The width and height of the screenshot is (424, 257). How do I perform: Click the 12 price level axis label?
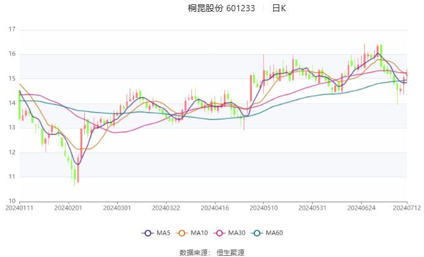click(x=11, y=152)
